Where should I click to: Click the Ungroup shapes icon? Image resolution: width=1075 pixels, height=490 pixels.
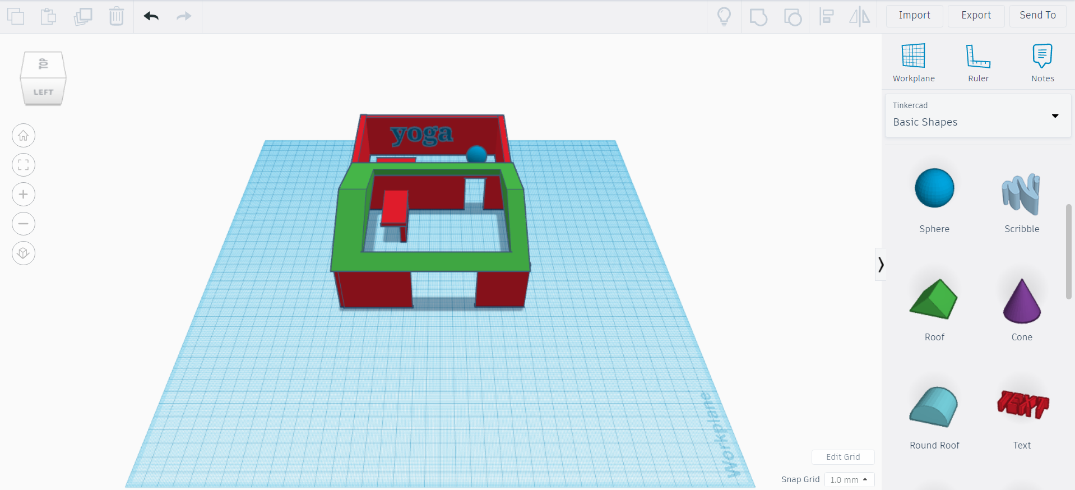pos(793,17)
